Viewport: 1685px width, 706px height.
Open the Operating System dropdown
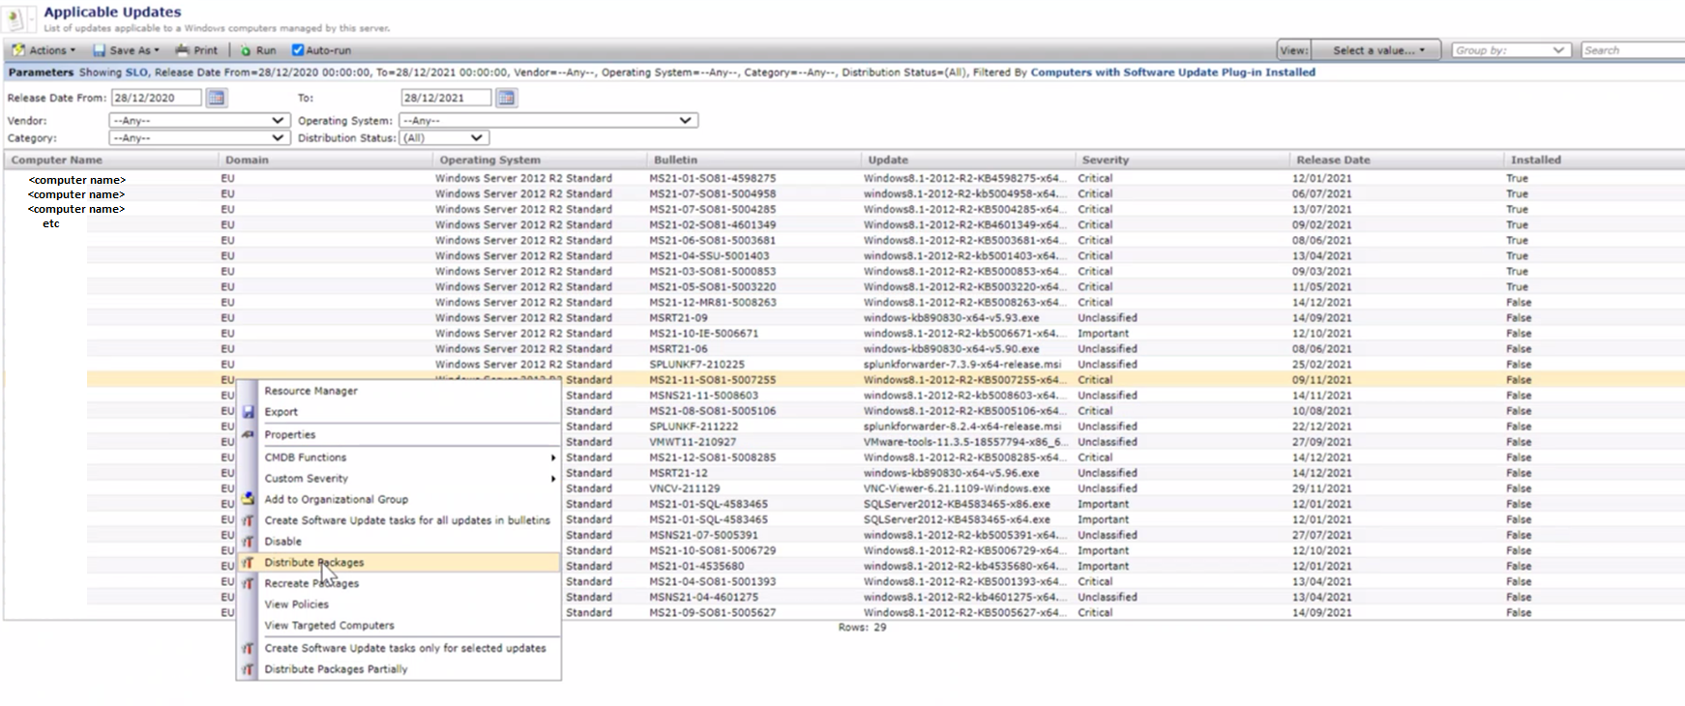tap(548, 121)
